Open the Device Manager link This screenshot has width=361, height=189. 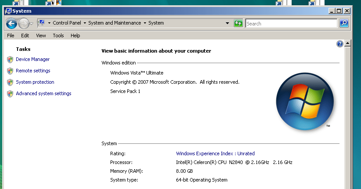[x=33, y=59]
